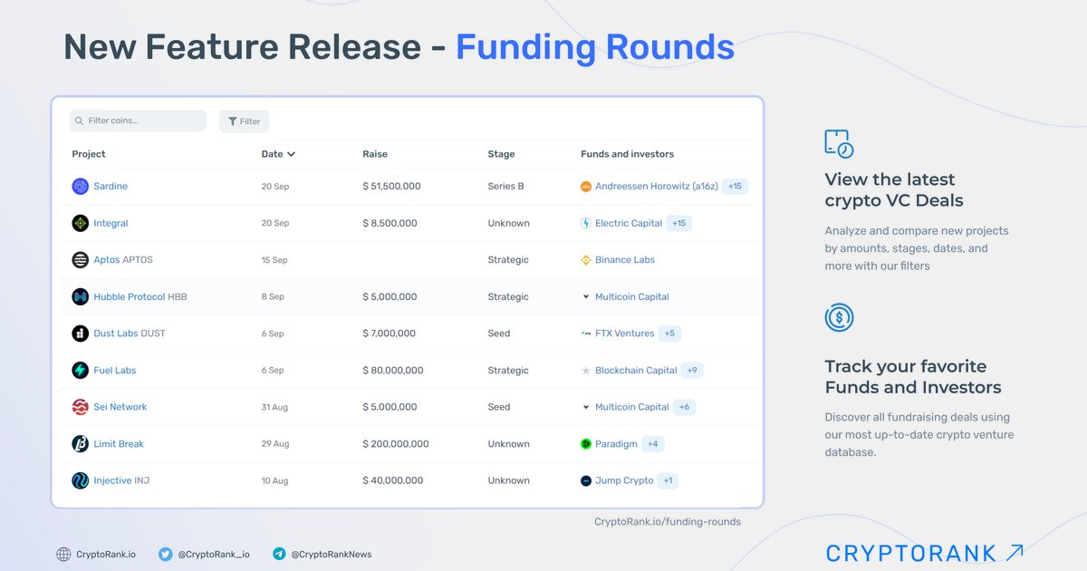
Task: Click the Hubble Protocol logo icon
Action: [81, 297]
